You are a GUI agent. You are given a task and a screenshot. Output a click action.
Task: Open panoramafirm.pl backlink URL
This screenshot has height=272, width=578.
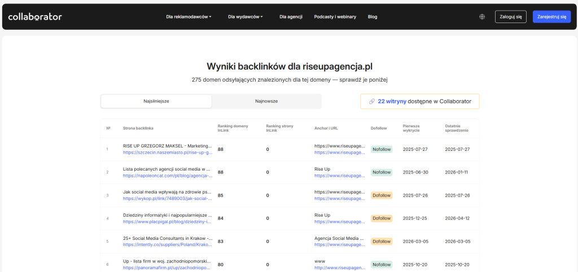point(168,268)
